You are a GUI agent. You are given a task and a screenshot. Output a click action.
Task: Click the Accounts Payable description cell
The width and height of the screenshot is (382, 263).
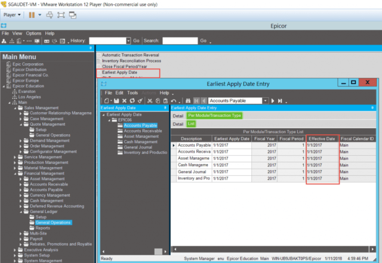point(194,145)
